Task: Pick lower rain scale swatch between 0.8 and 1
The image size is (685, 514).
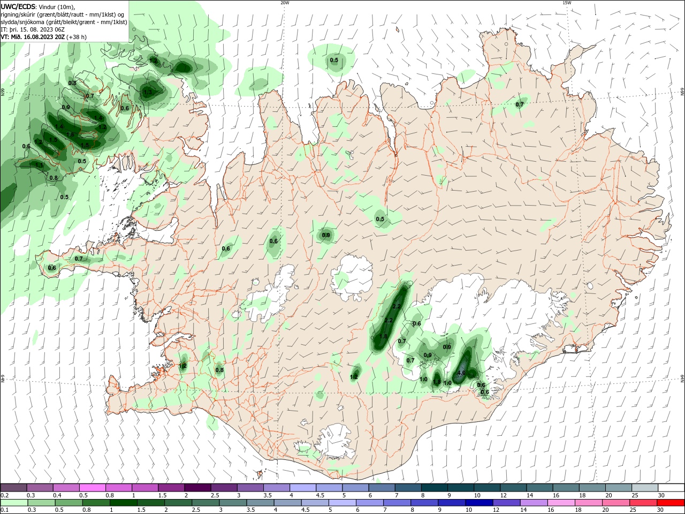Action: click(x=96, y=503)
